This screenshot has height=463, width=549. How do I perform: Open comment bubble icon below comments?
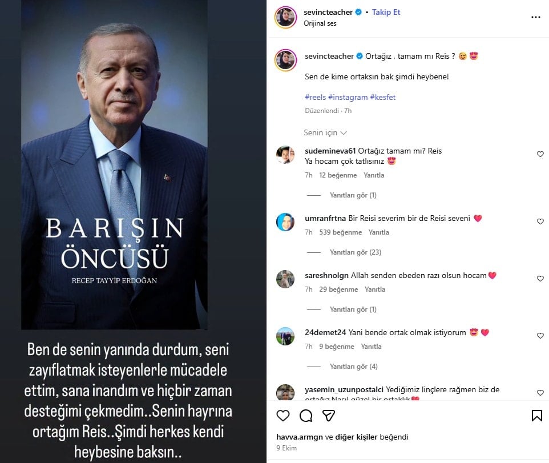tap(306, 416)
